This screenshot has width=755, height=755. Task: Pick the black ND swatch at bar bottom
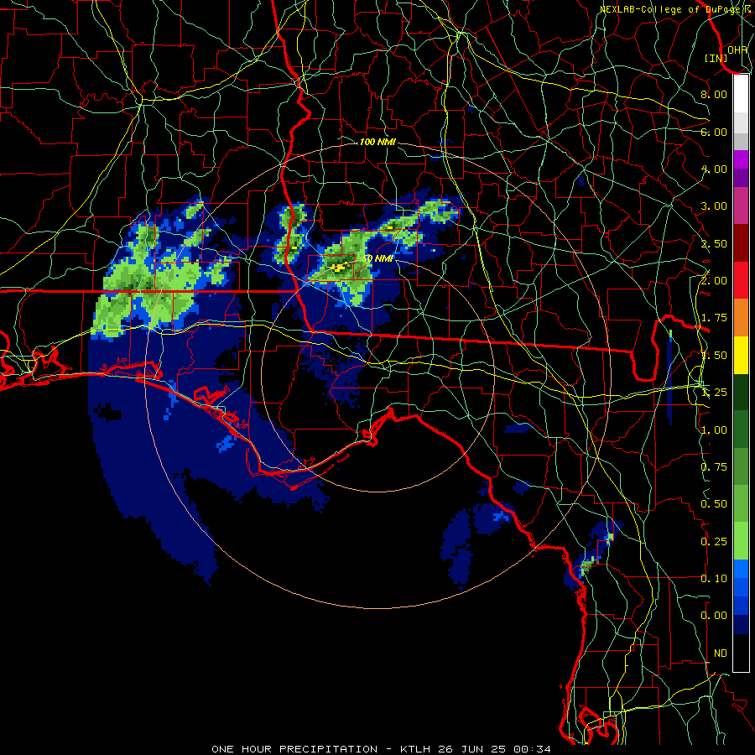741,653
